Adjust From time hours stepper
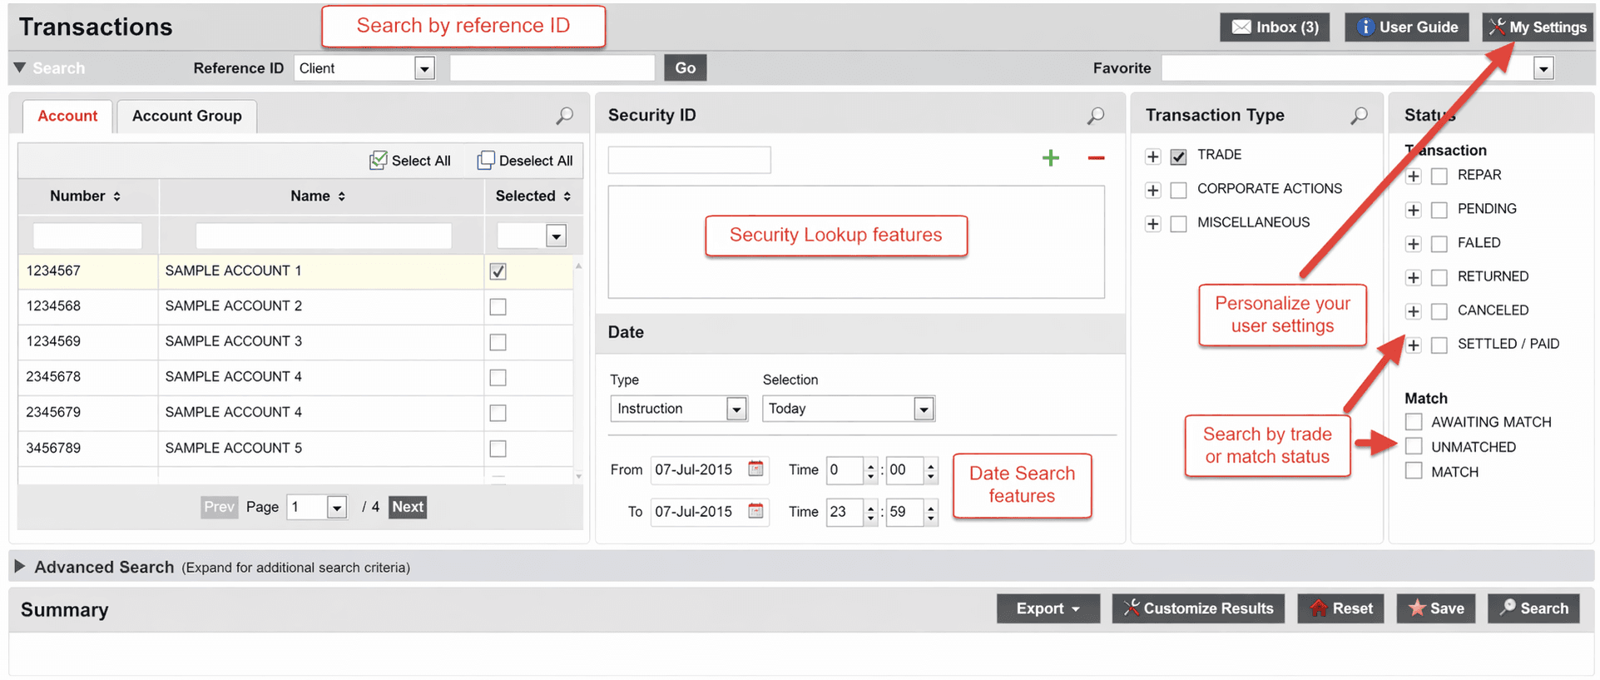 (x=870, y=470)
